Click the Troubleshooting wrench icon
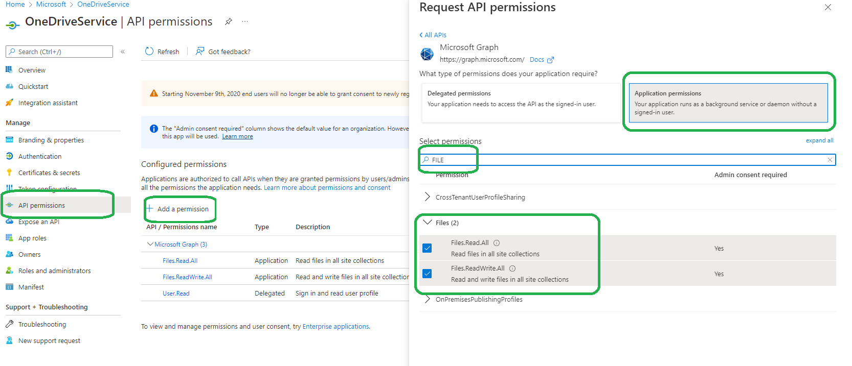This screenshot has height=366, width=852. 9,324
